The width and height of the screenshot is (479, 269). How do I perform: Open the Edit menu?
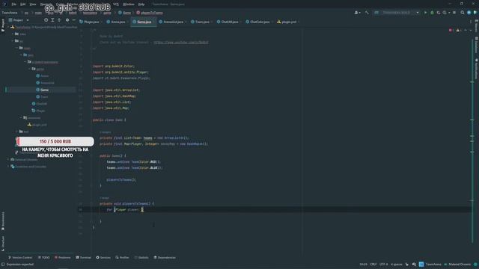[23, 4]
